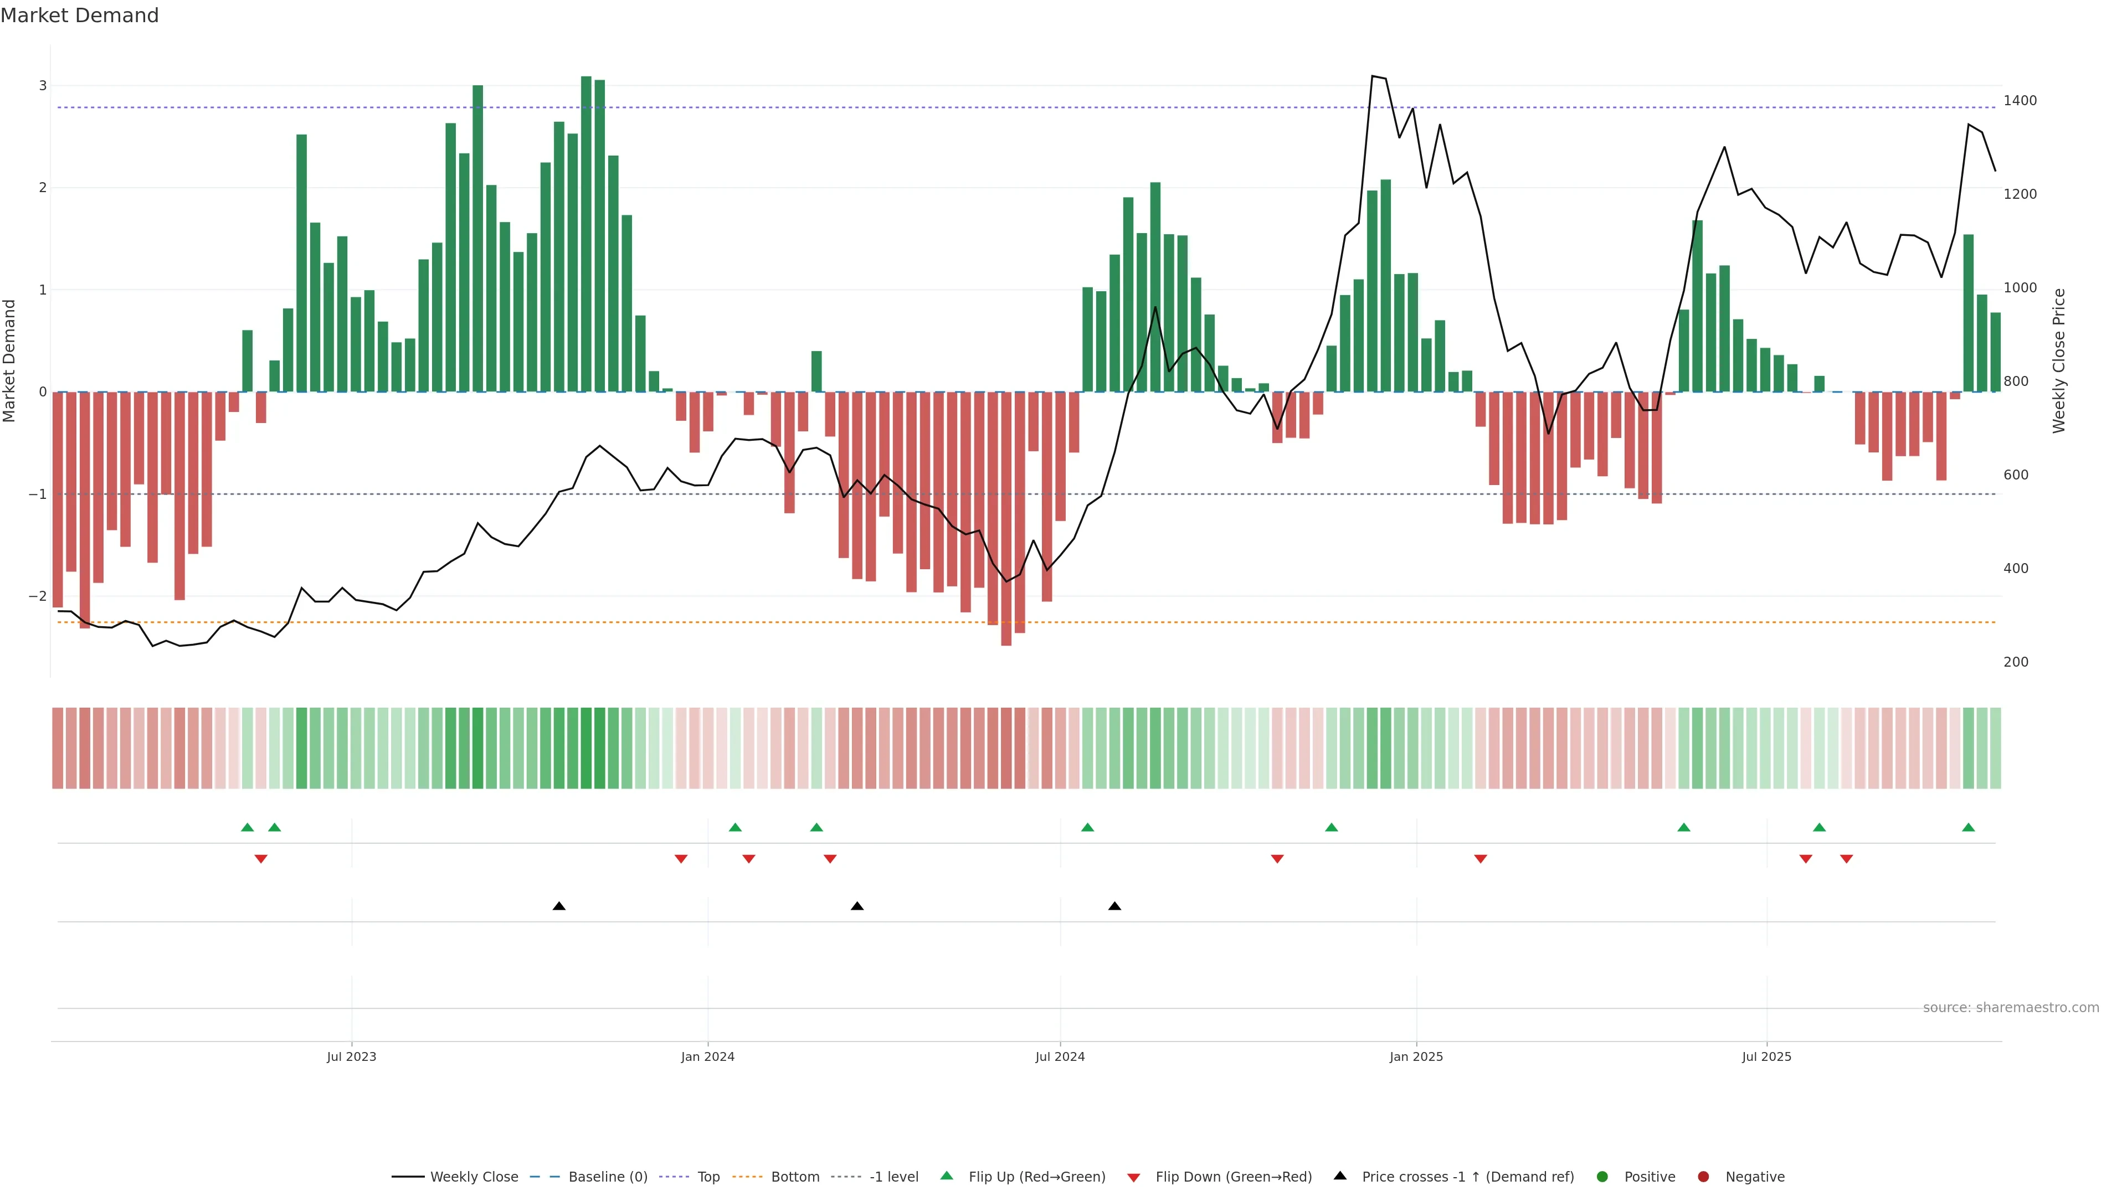The image size is (2127, 1196).
Task: Click the Jan 2025 x-axis label
Action: pos(1416,1056)
